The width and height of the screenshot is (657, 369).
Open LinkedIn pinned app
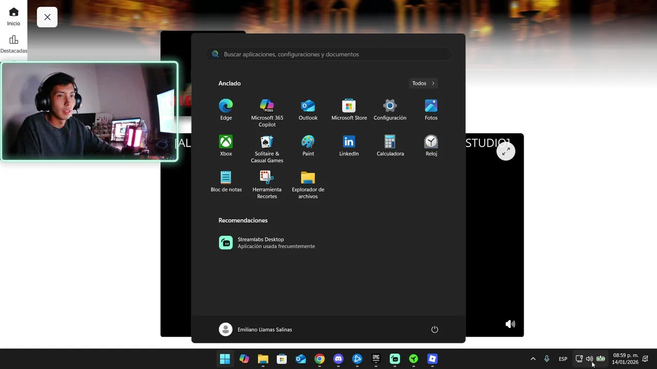click(x=349, y=146)
